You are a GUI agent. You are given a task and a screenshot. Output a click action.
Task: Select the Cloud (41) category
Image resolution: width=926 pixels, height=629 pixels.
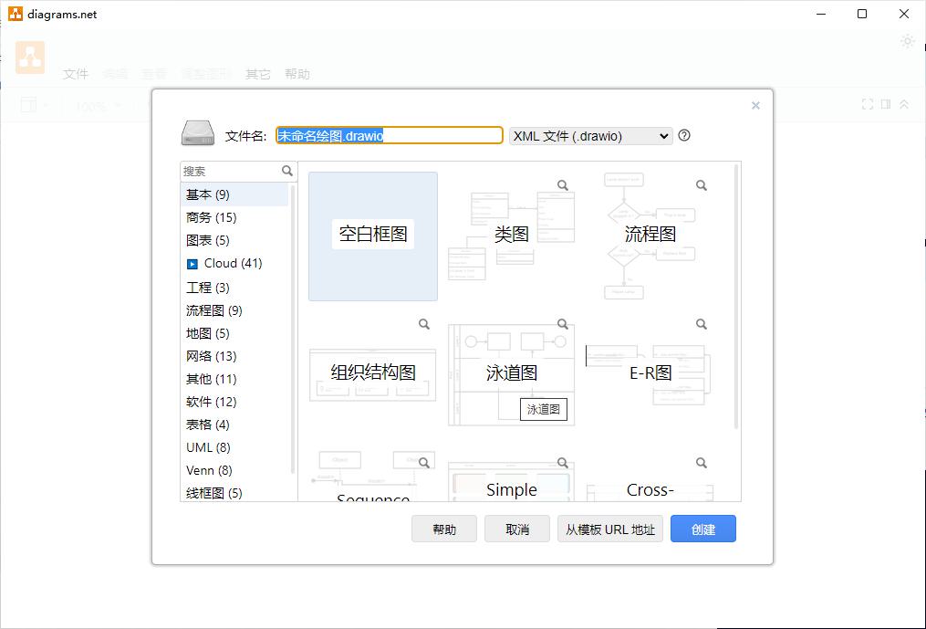[x=234, y=264]
